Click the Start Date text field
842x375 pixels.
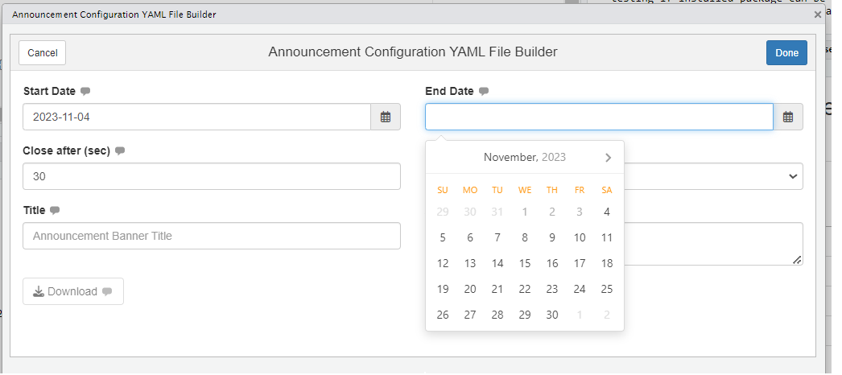pyautogui.click(x=196, y=117)
